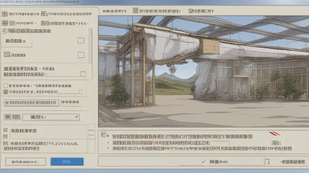Screen dimensions: 309x173
Task: Click the red scribble icon below the preview image
Action: click(275, 134)
